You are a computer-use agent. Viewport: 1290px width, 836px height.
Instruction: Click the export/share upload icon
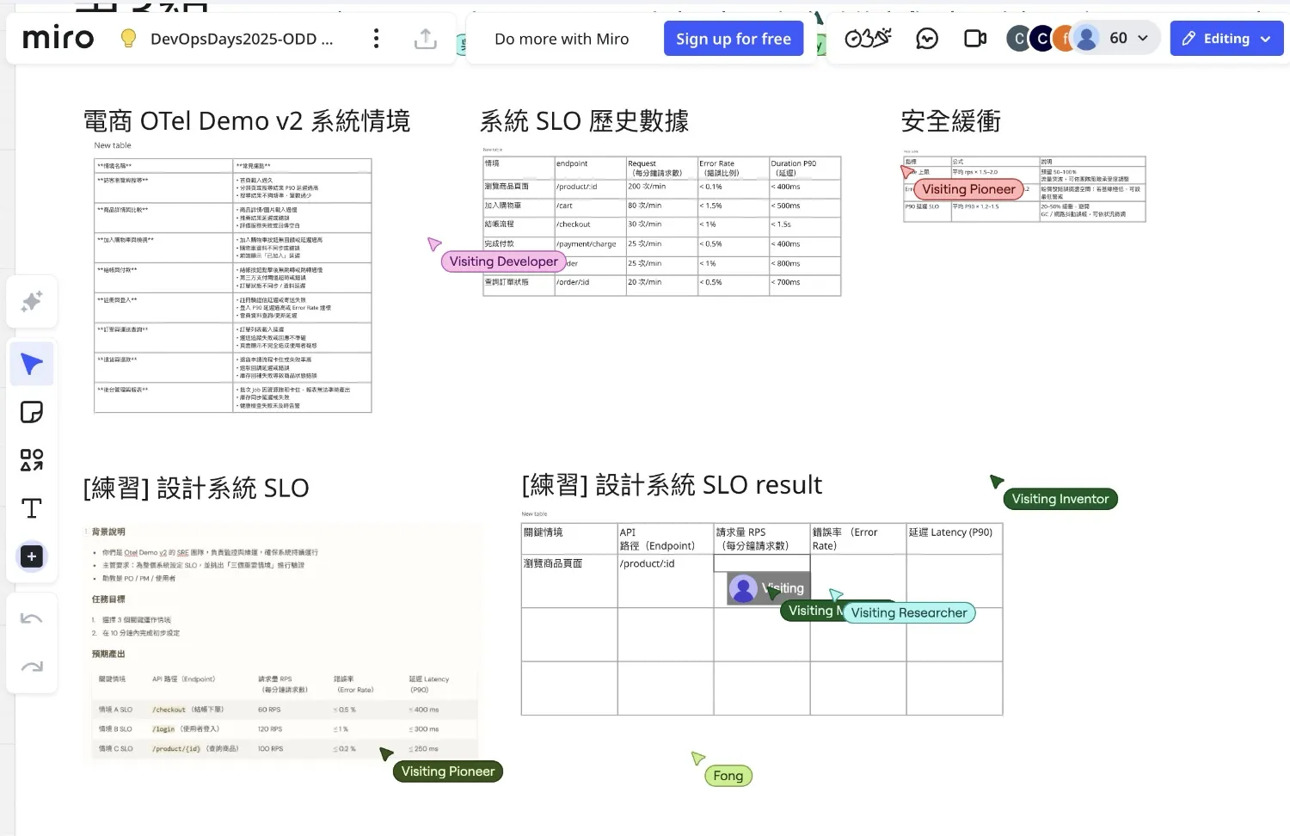(x=426, y=39)
